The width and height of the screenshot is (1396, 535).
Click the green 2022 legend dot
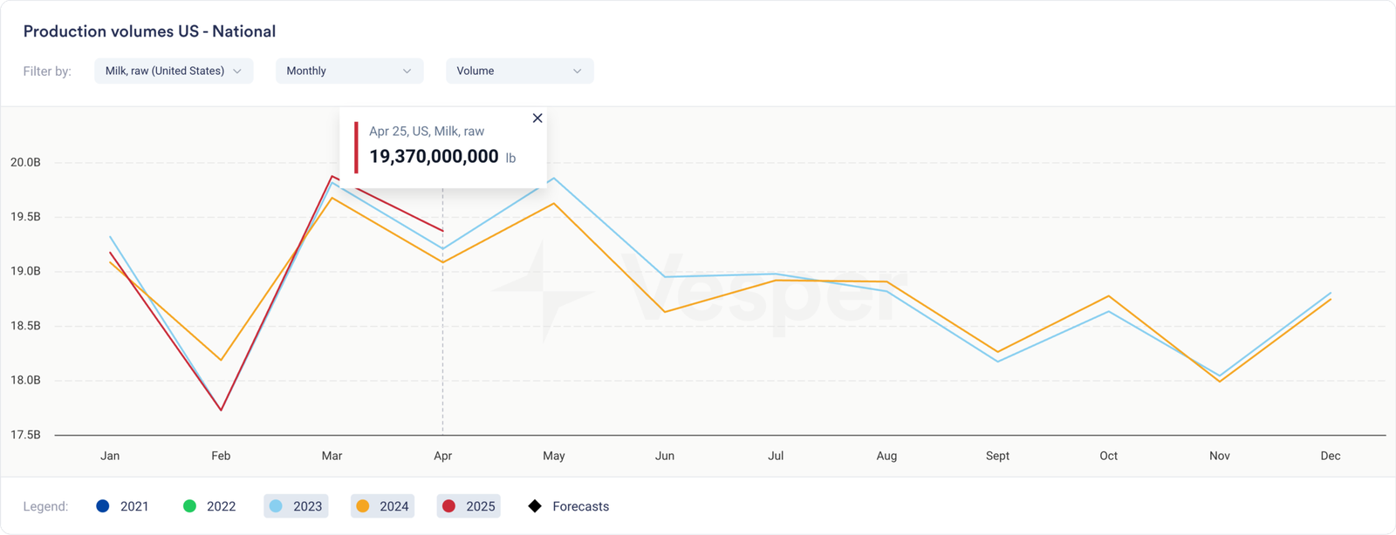tap(189, 506)
